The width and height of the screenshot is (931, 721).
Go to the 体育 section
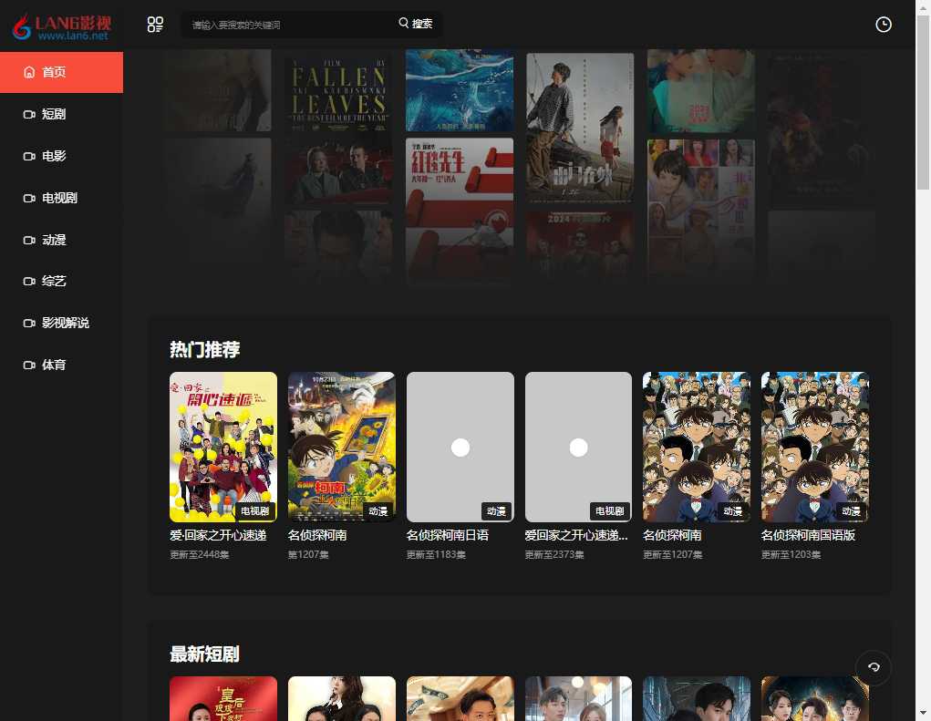[62, 365]
